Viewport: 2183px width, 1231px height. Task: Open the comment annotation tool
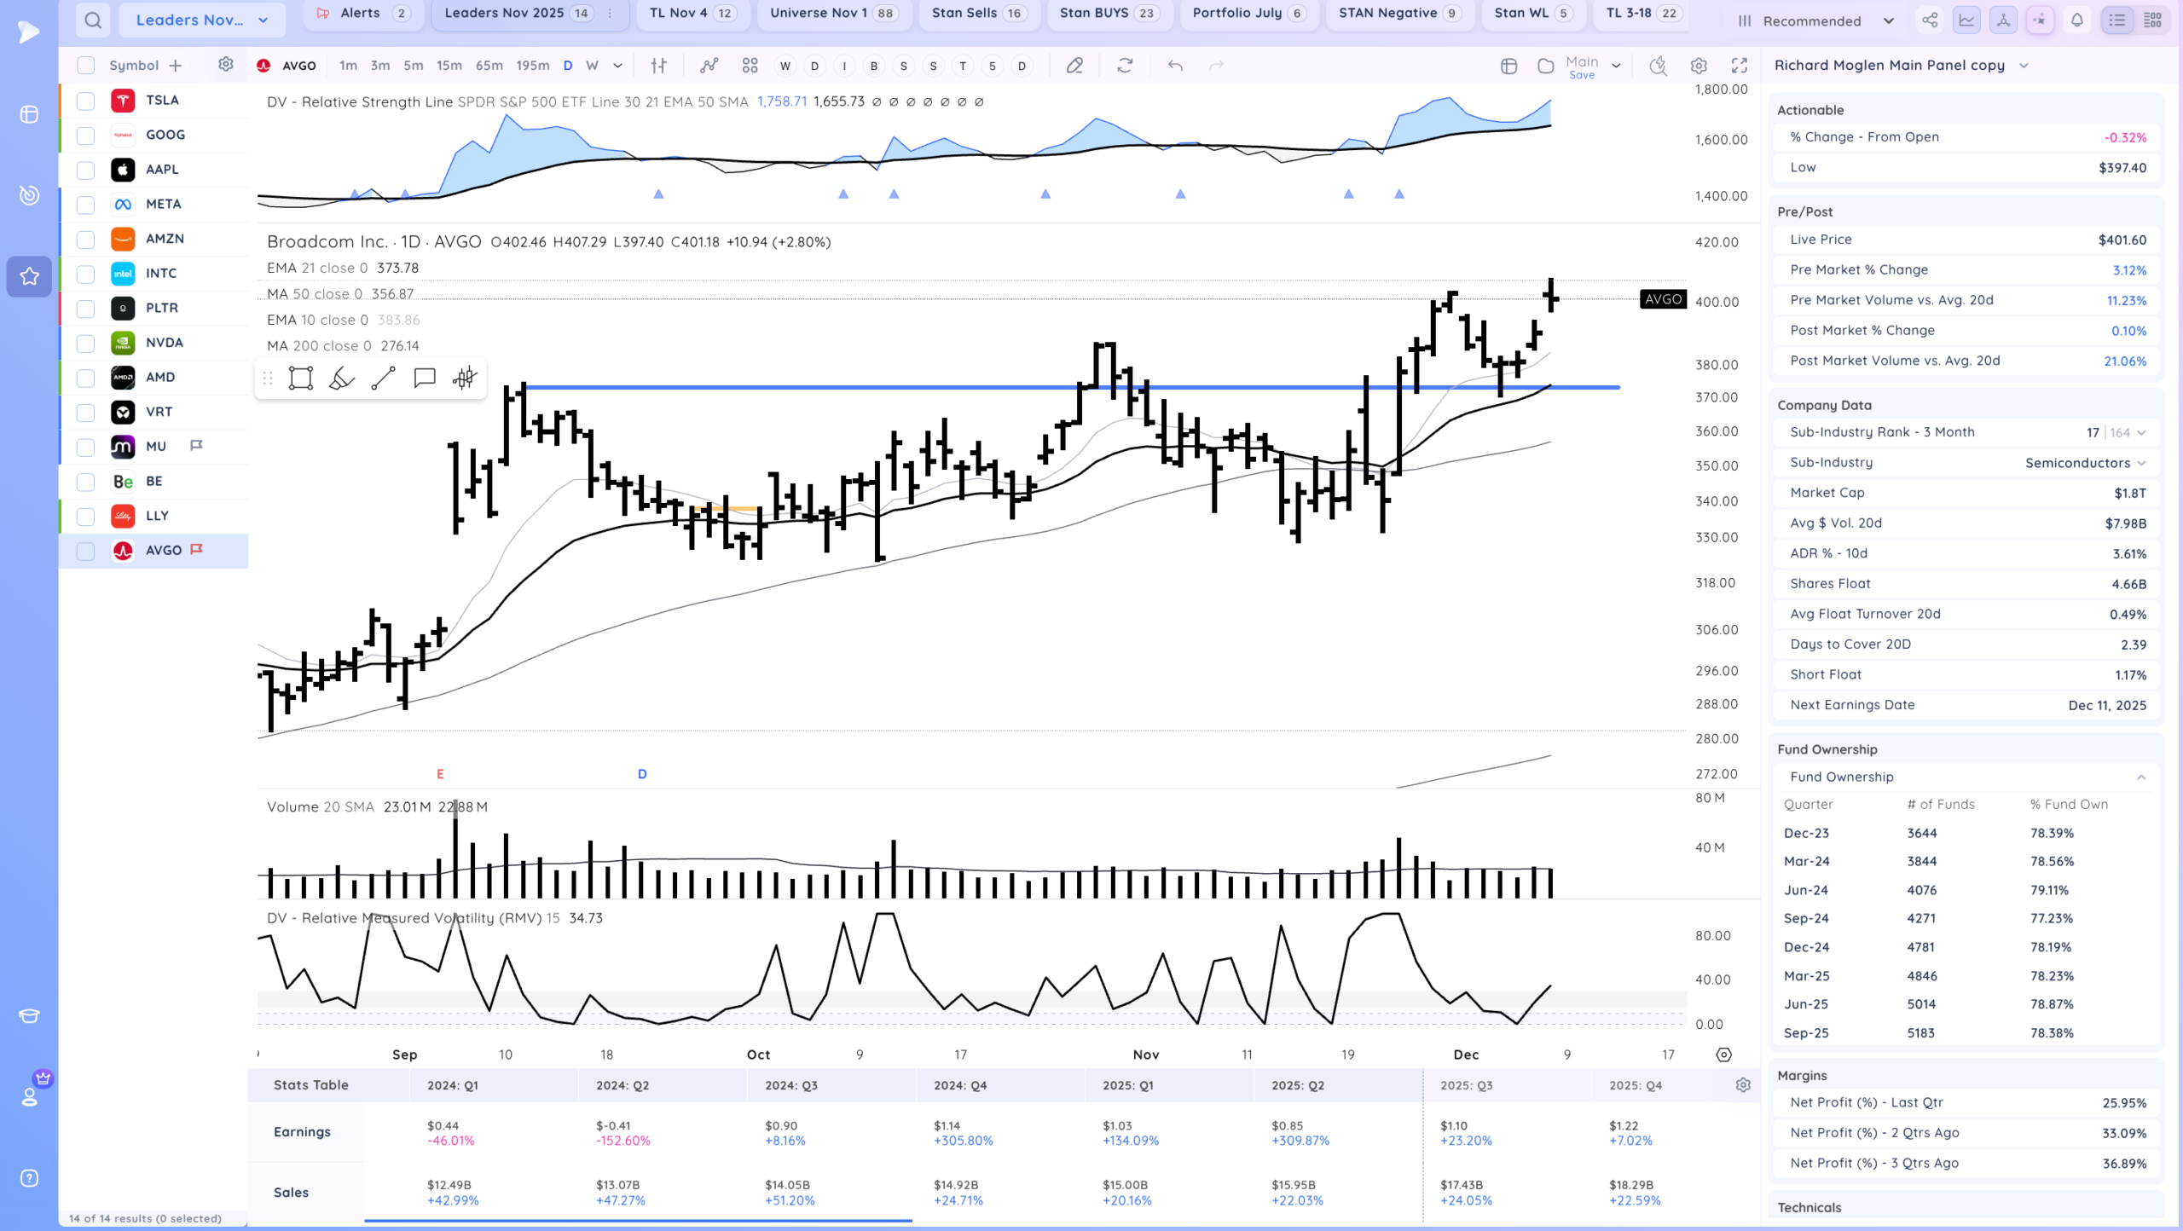tap(424, 378)
